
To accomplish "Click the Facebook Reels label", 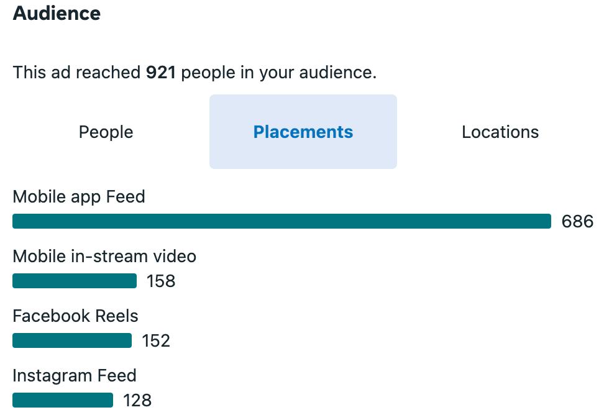I will [x=75, y=316].
